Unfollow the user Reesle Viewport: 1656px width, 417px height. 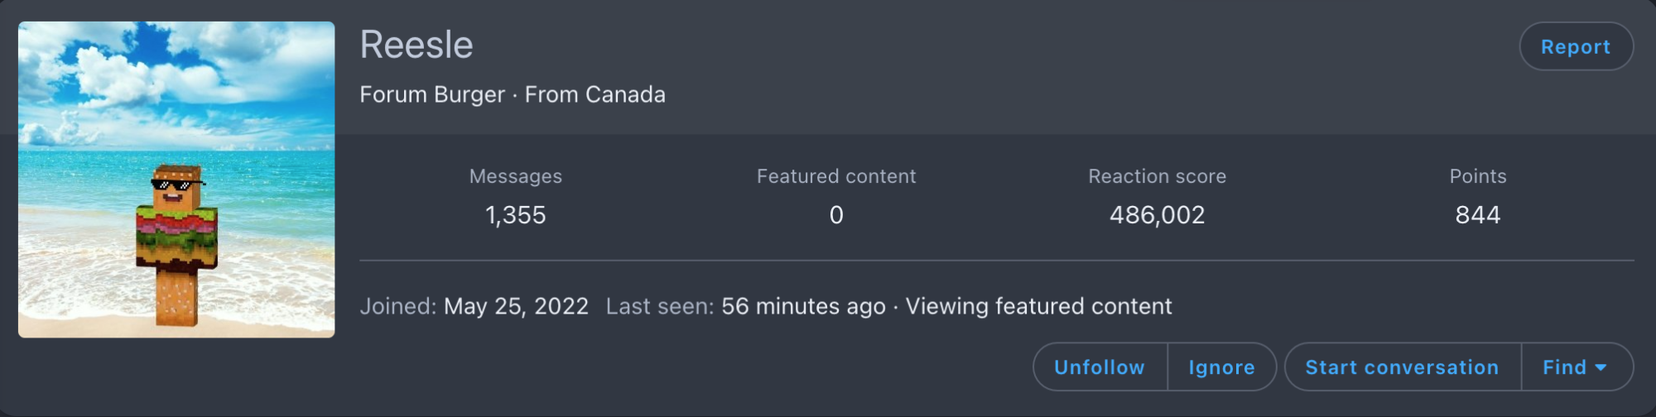click(1100, 367)
